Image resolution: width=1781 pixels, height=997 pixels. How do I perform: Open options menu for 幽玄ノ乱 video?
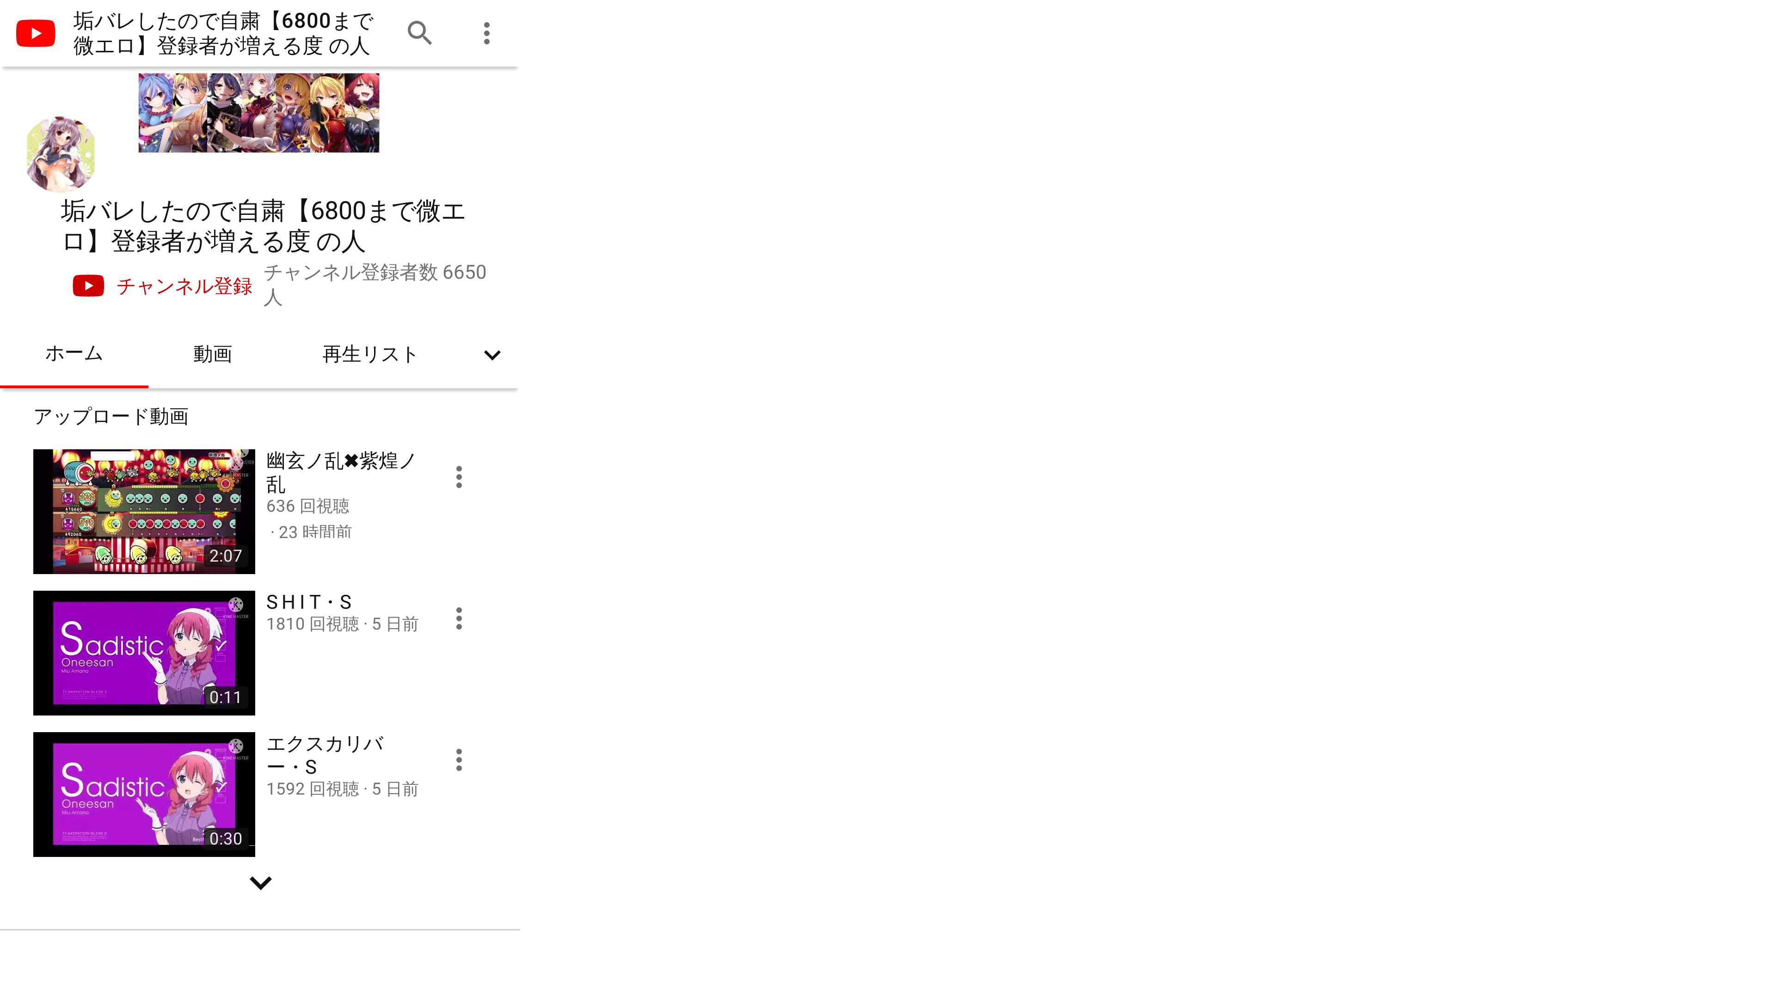click(459, 477)
